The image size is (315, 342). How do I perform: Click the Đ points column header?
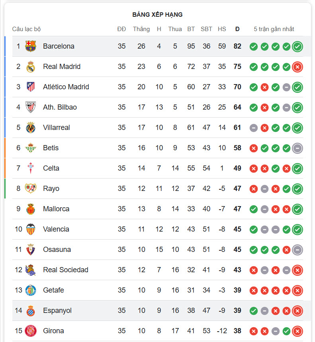(237, 29)
